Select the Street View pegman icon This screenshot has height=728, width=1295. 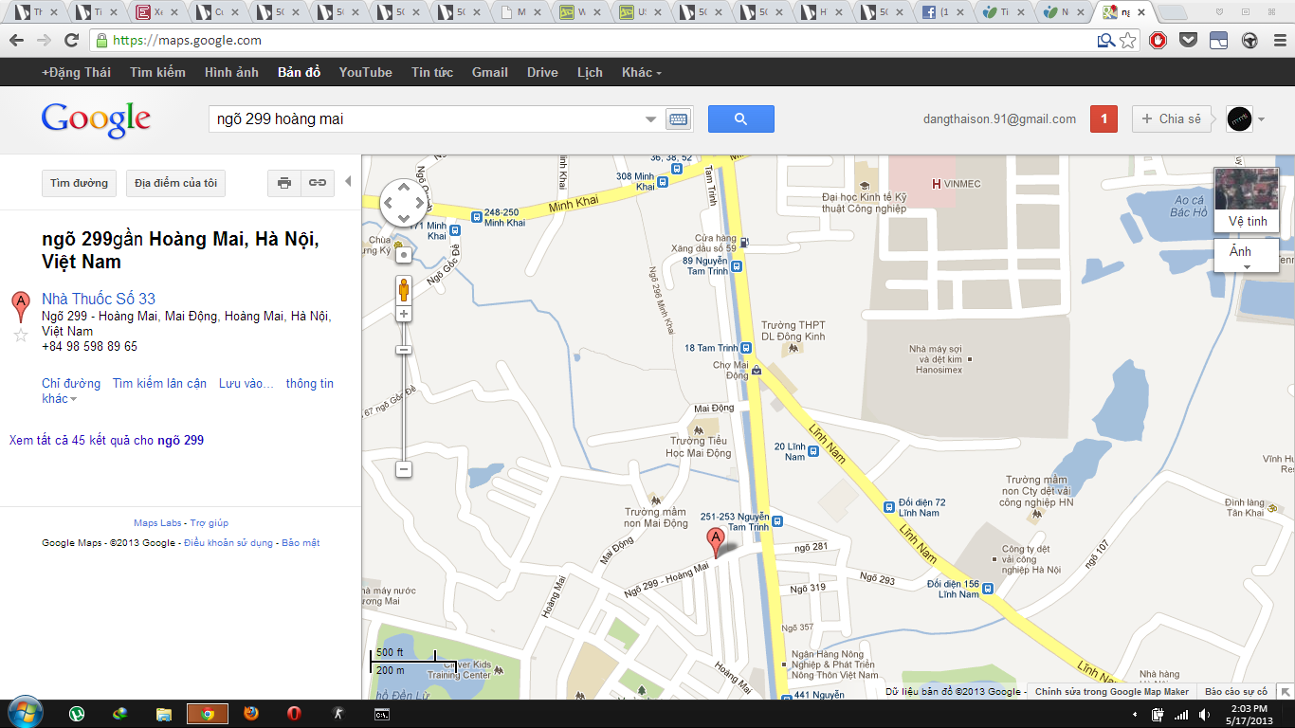tap(404, 289)
